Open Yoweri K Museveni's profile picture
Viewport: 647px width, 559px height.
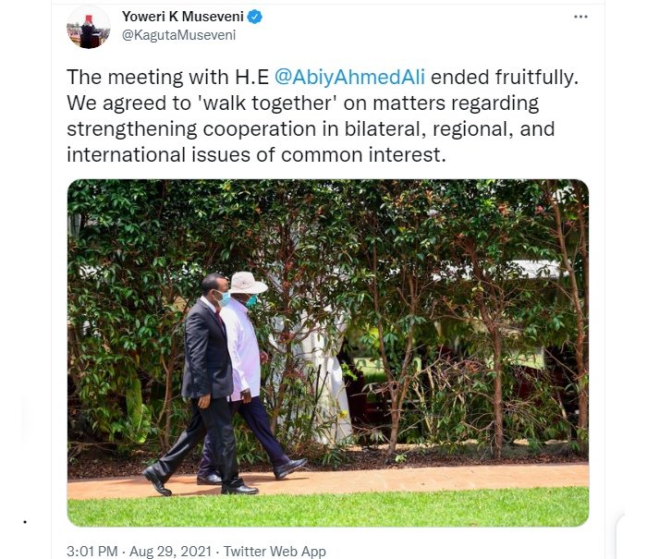click(89, 28)
